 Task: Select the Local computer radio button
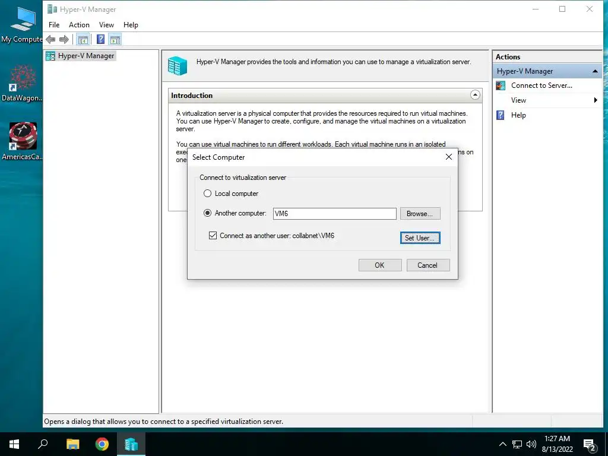[x=207, y=194]
